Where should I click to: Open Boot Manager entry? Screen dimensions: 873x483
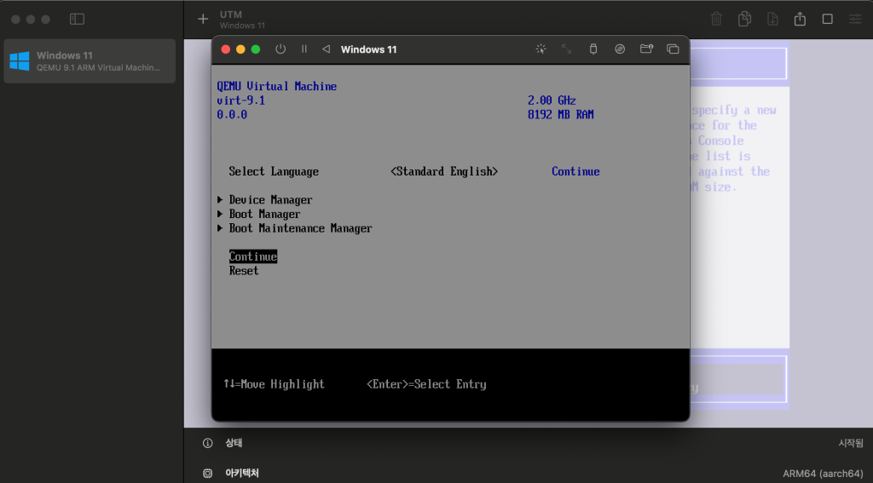click(264, 214)
